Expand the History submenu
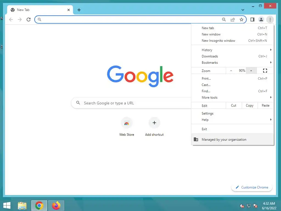Image resolution: width=281 pixels, height=211 pixels. (x=232, y=50)
